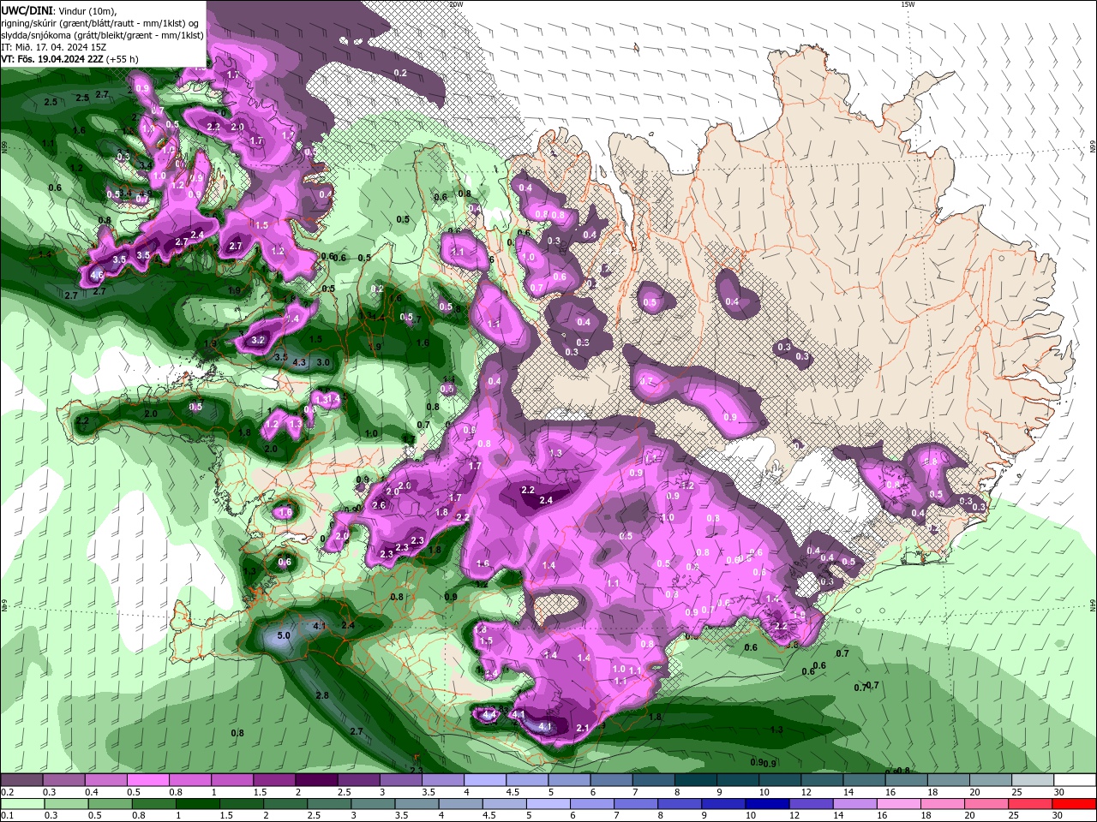Select the pink swatch above lower-row label 18
Screen dimensions: 1097x822
pos(943,804)
